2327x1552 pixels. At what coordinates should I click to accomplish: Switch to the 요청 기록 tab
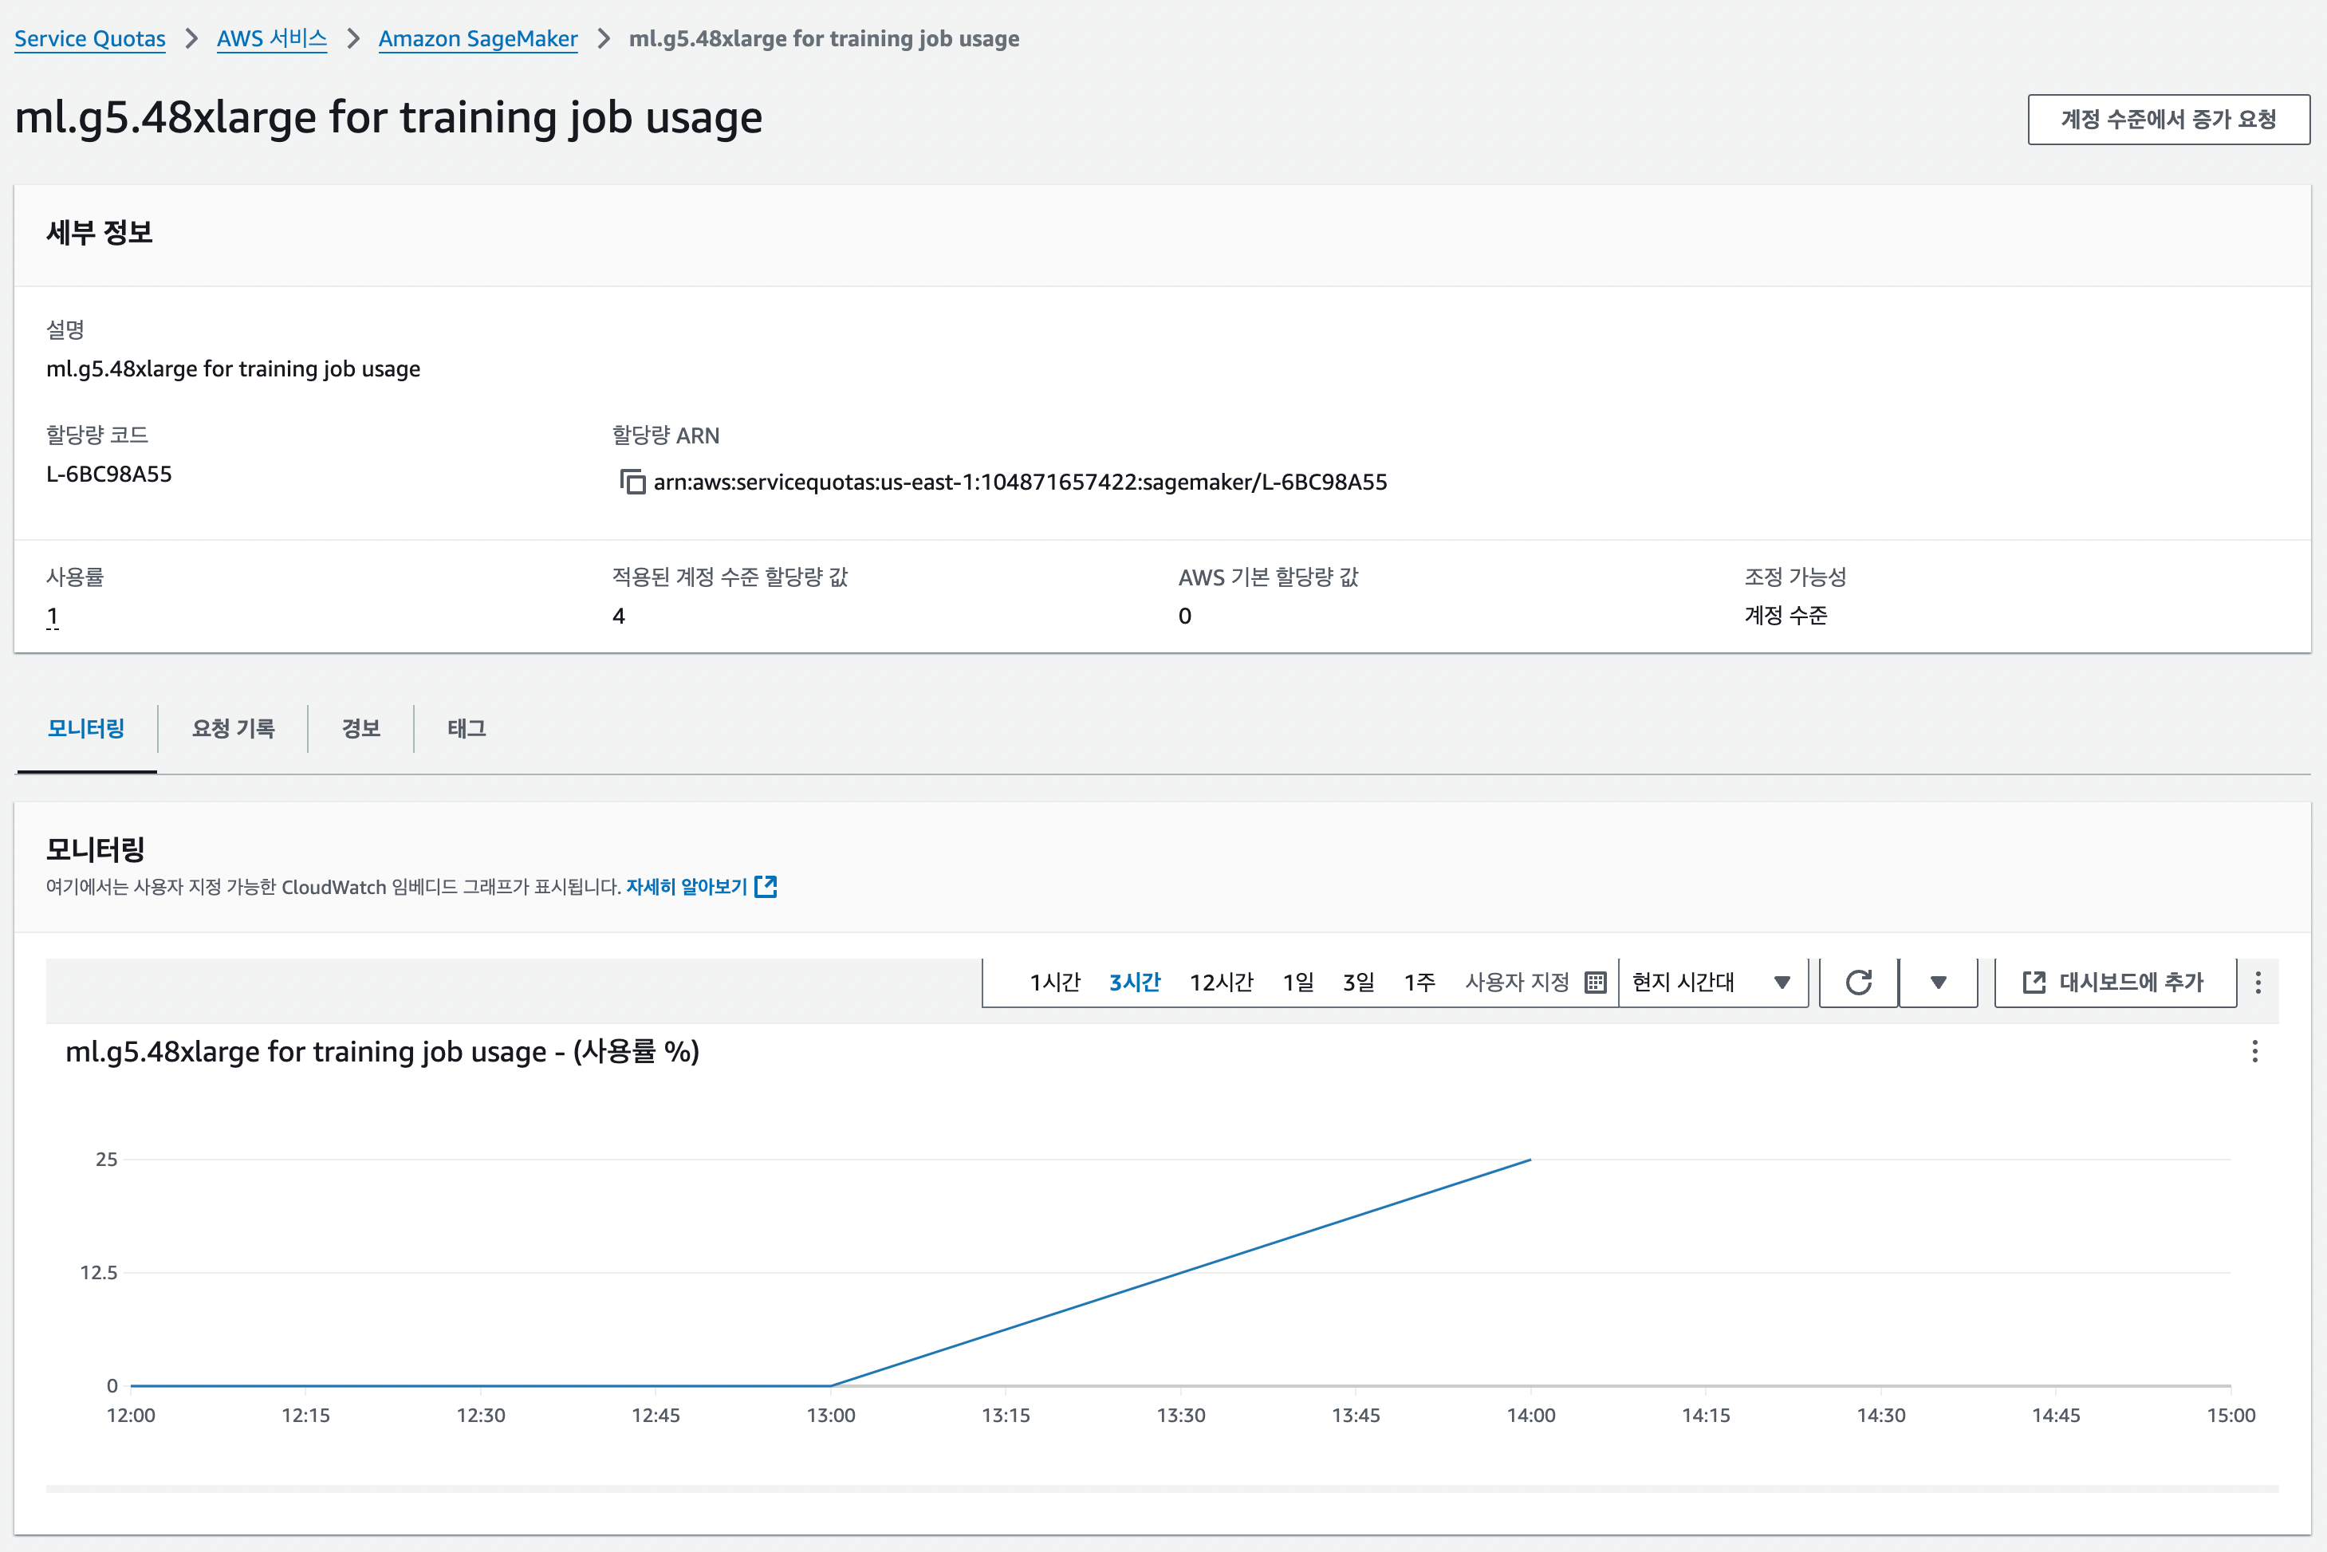point(233,728)
